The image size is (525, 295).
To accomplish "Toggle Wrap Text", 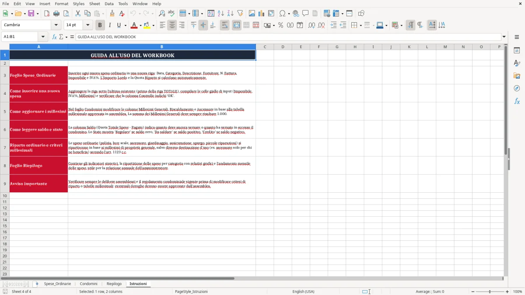I will point(225,25).
